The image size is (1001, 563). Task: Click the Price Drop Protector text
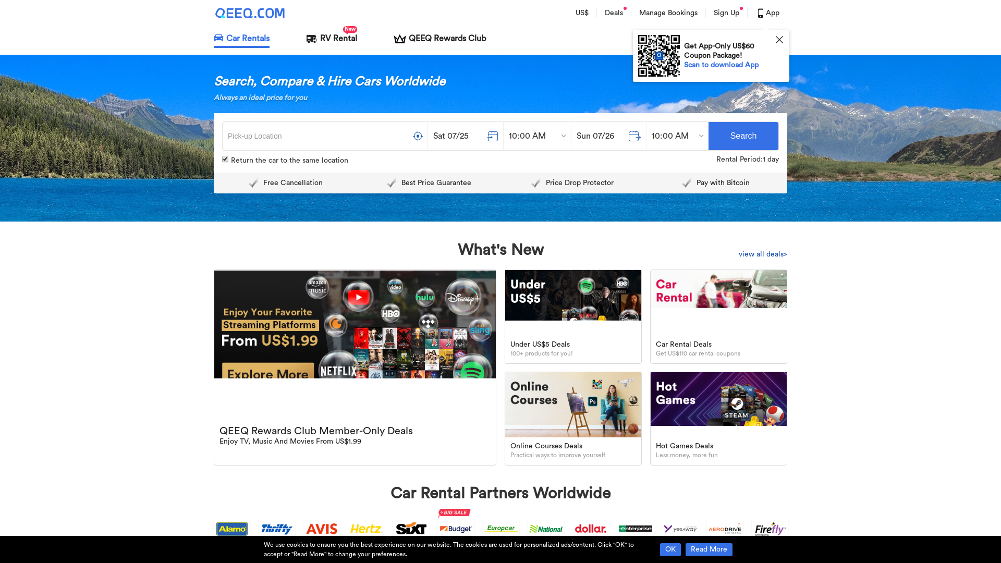pos(580,183)
